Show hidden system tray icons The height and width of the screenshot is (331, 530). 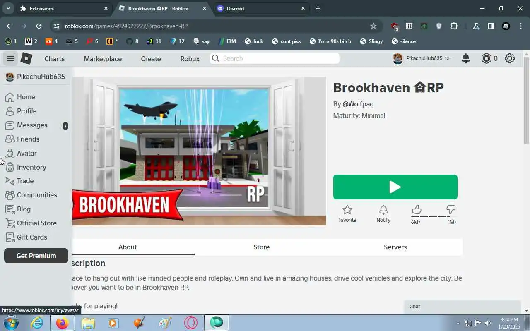click(x=458, y=323)
